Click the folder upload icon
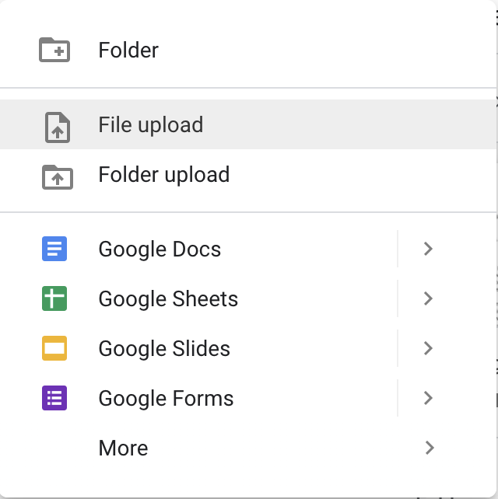The height and width of the screenshot is (499, 498). pos(58,177)
